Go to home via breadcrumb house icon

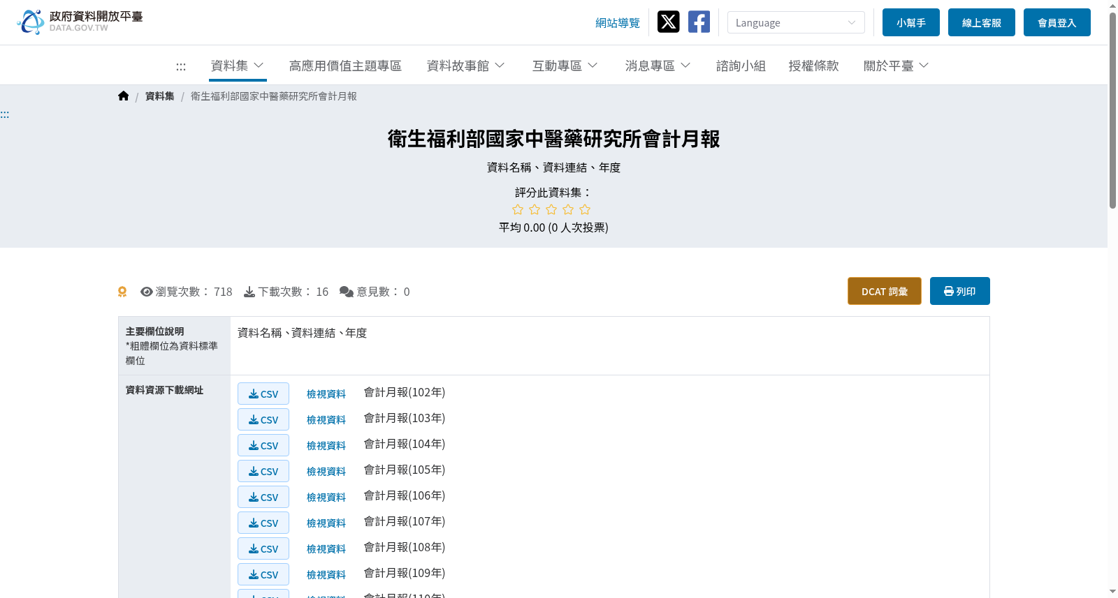[123, 96]
